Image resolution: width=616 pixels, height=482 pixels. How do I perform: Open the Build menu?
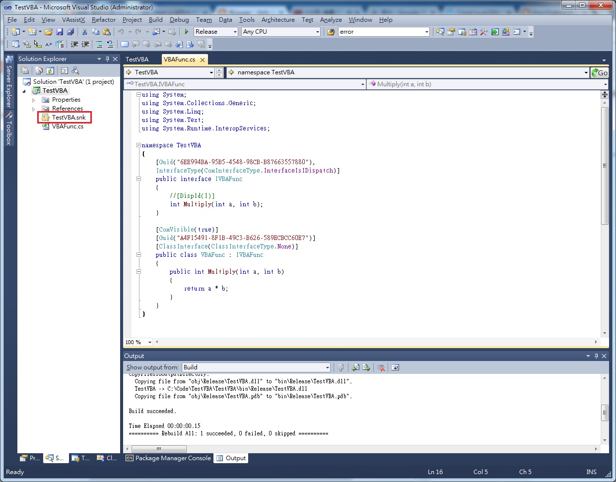click(x=155, y=20)
